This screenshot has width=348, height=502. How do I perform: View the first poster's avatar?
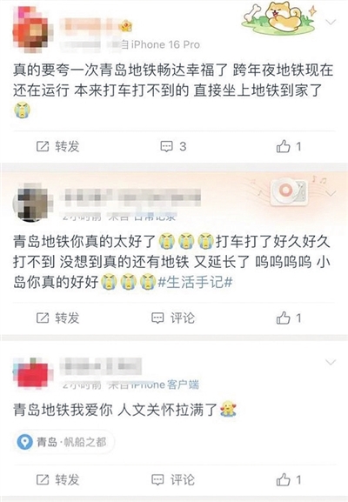tap(31, 30)
